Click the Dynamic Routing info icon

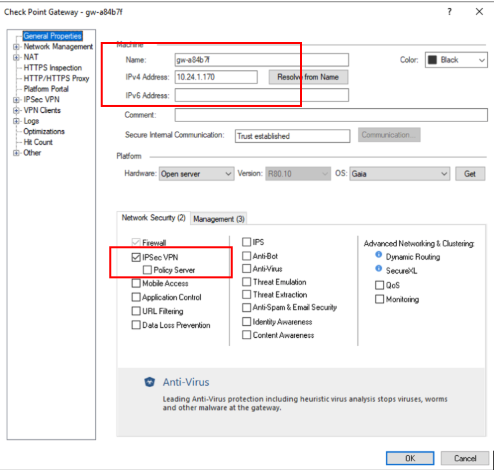point(379,256)
